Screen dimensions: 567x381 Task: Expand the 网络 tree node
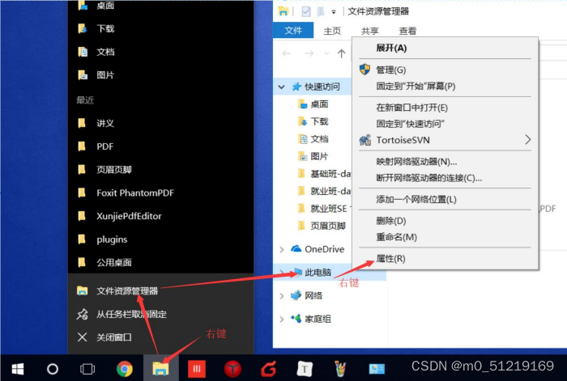(x=282, y=296)
